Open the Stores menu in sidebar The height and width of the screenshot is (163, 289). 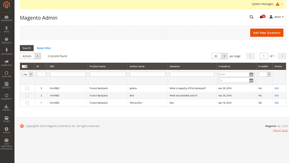point(7,119)
